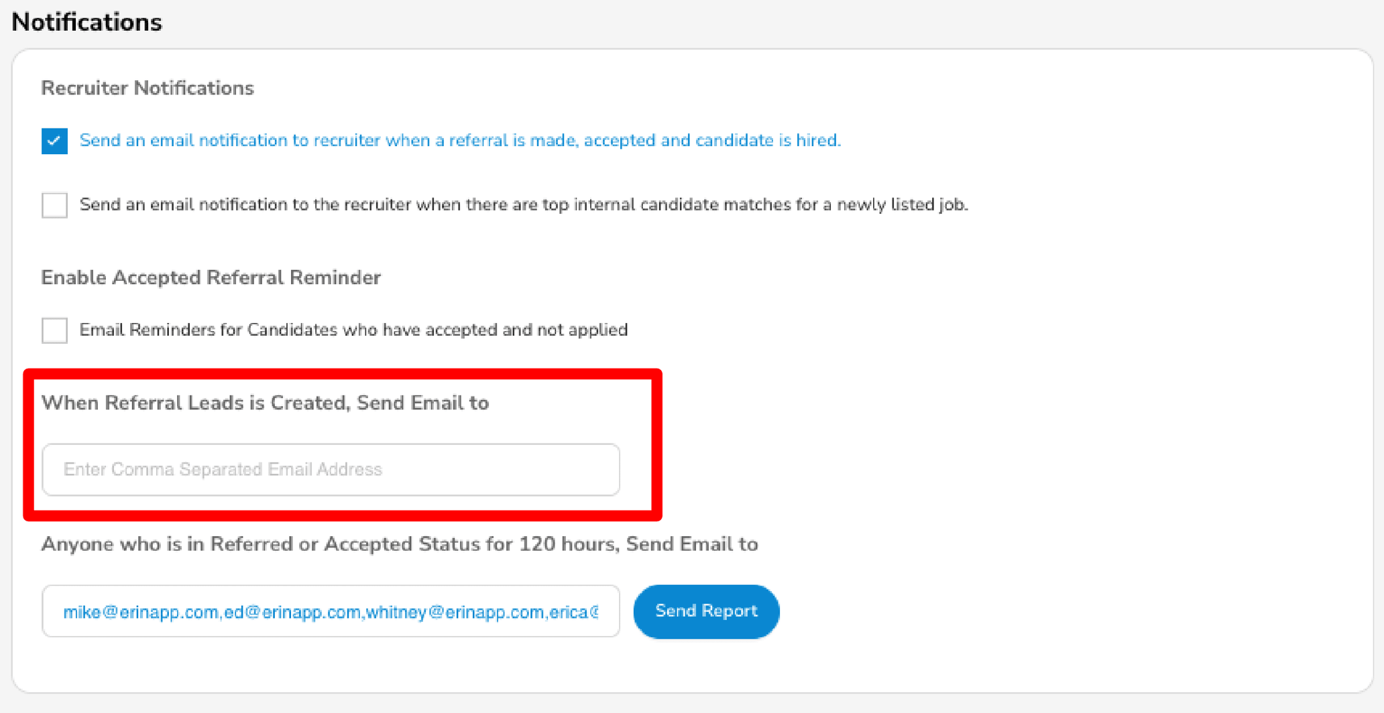Click the Recruiter Notifications section title
The image size is (1384, 713).
click(x=148, y=88)
